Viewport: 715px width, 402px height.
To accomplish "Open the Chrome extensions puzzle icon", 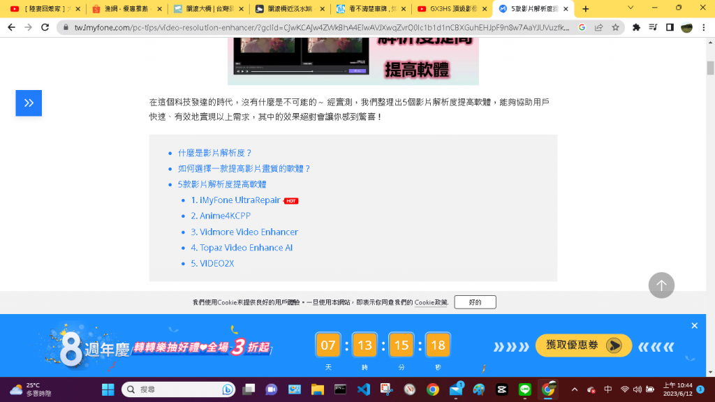I will click(x=636, y=27).
